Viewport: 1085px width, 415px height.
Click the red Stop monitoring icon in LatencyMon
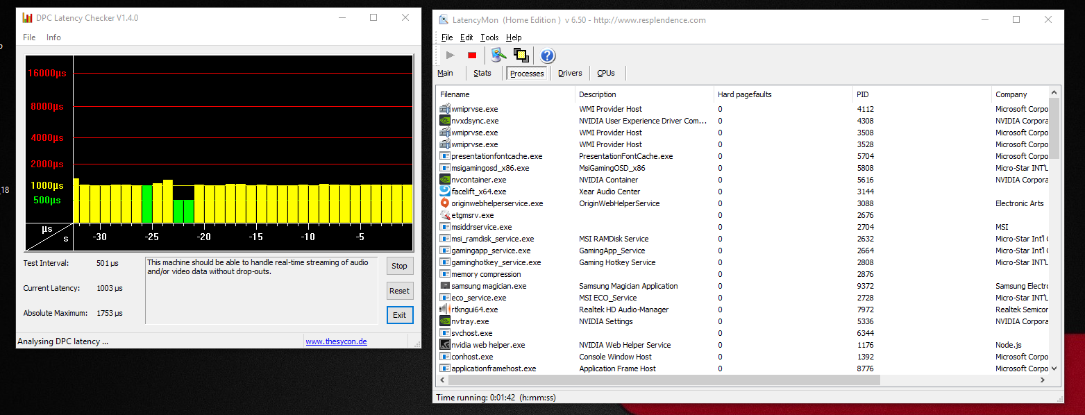(x=472, y=56)
